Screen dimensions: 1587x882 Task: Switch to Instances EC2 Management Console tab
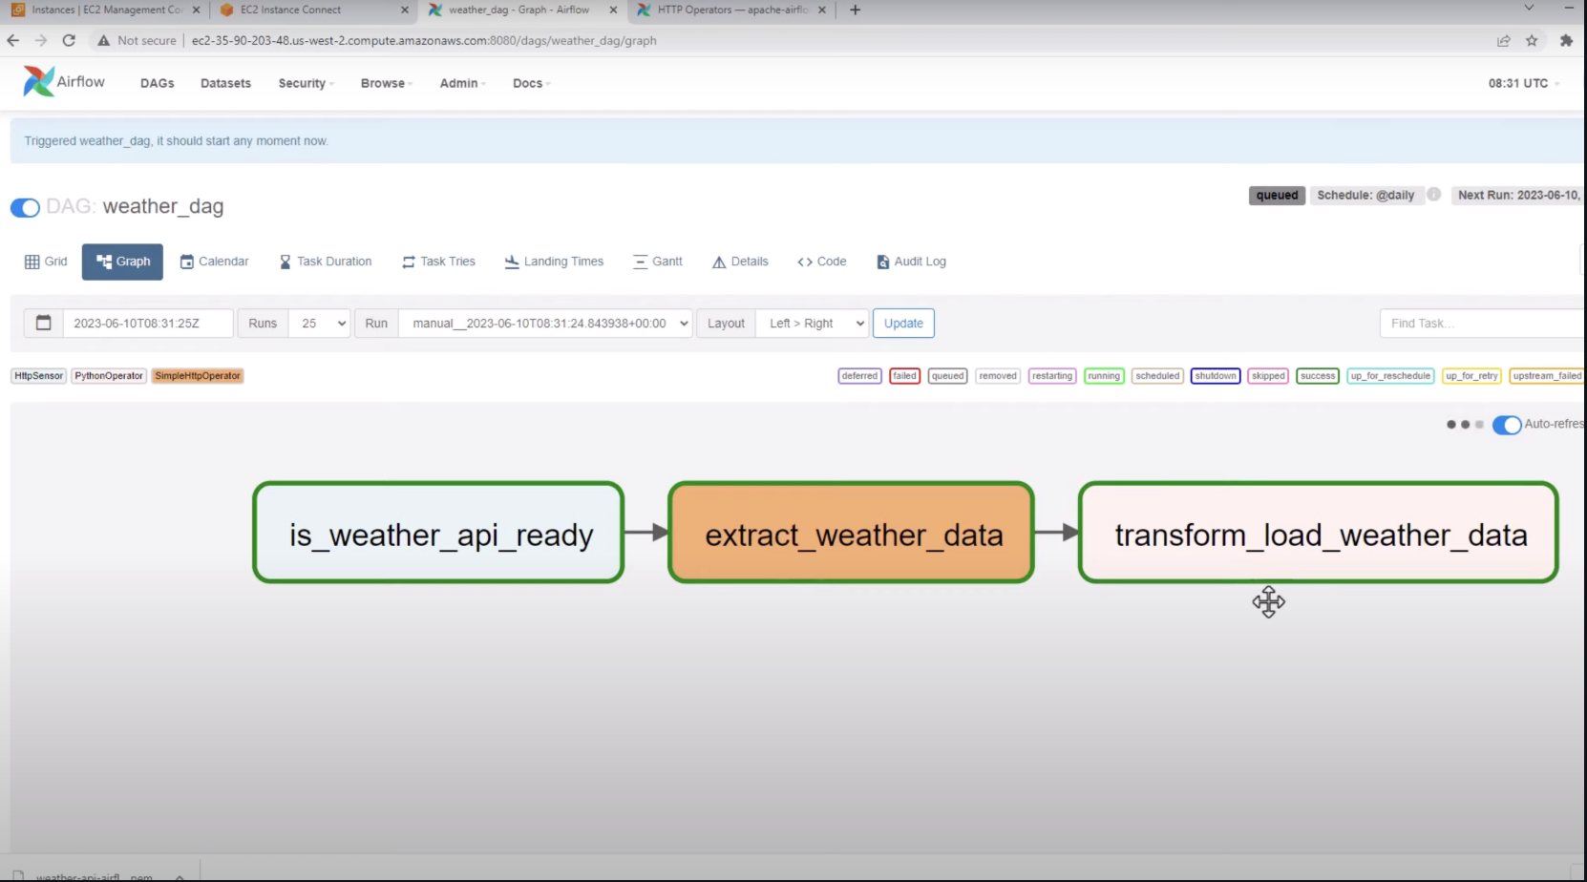click(x=105, y=10)
